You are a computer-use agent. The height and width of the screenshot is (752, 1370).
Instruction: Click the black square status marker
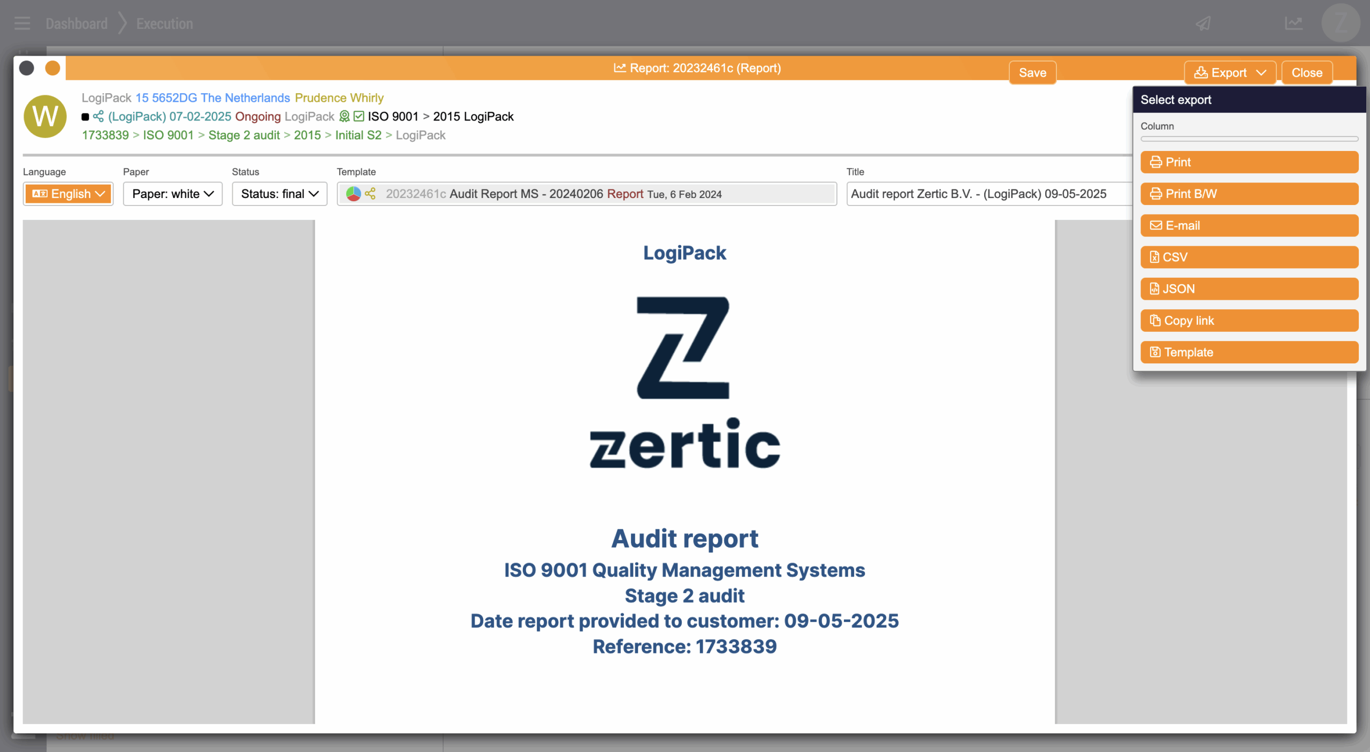tap(85, 117)
